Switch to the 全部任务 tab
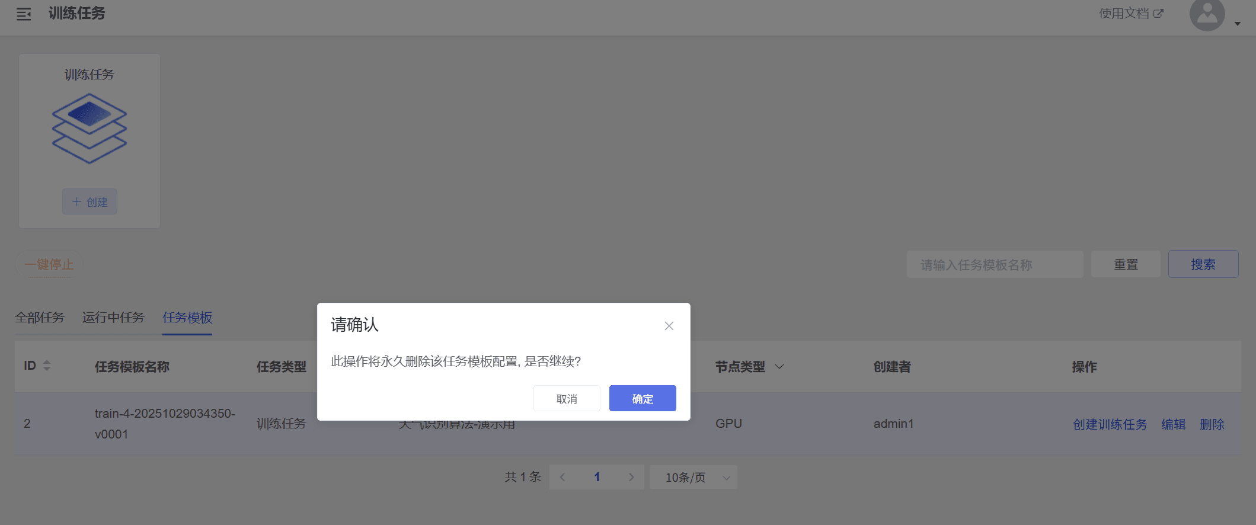Screen dimensions: 1256x525 pyautogui.click(x=40, y=318)
